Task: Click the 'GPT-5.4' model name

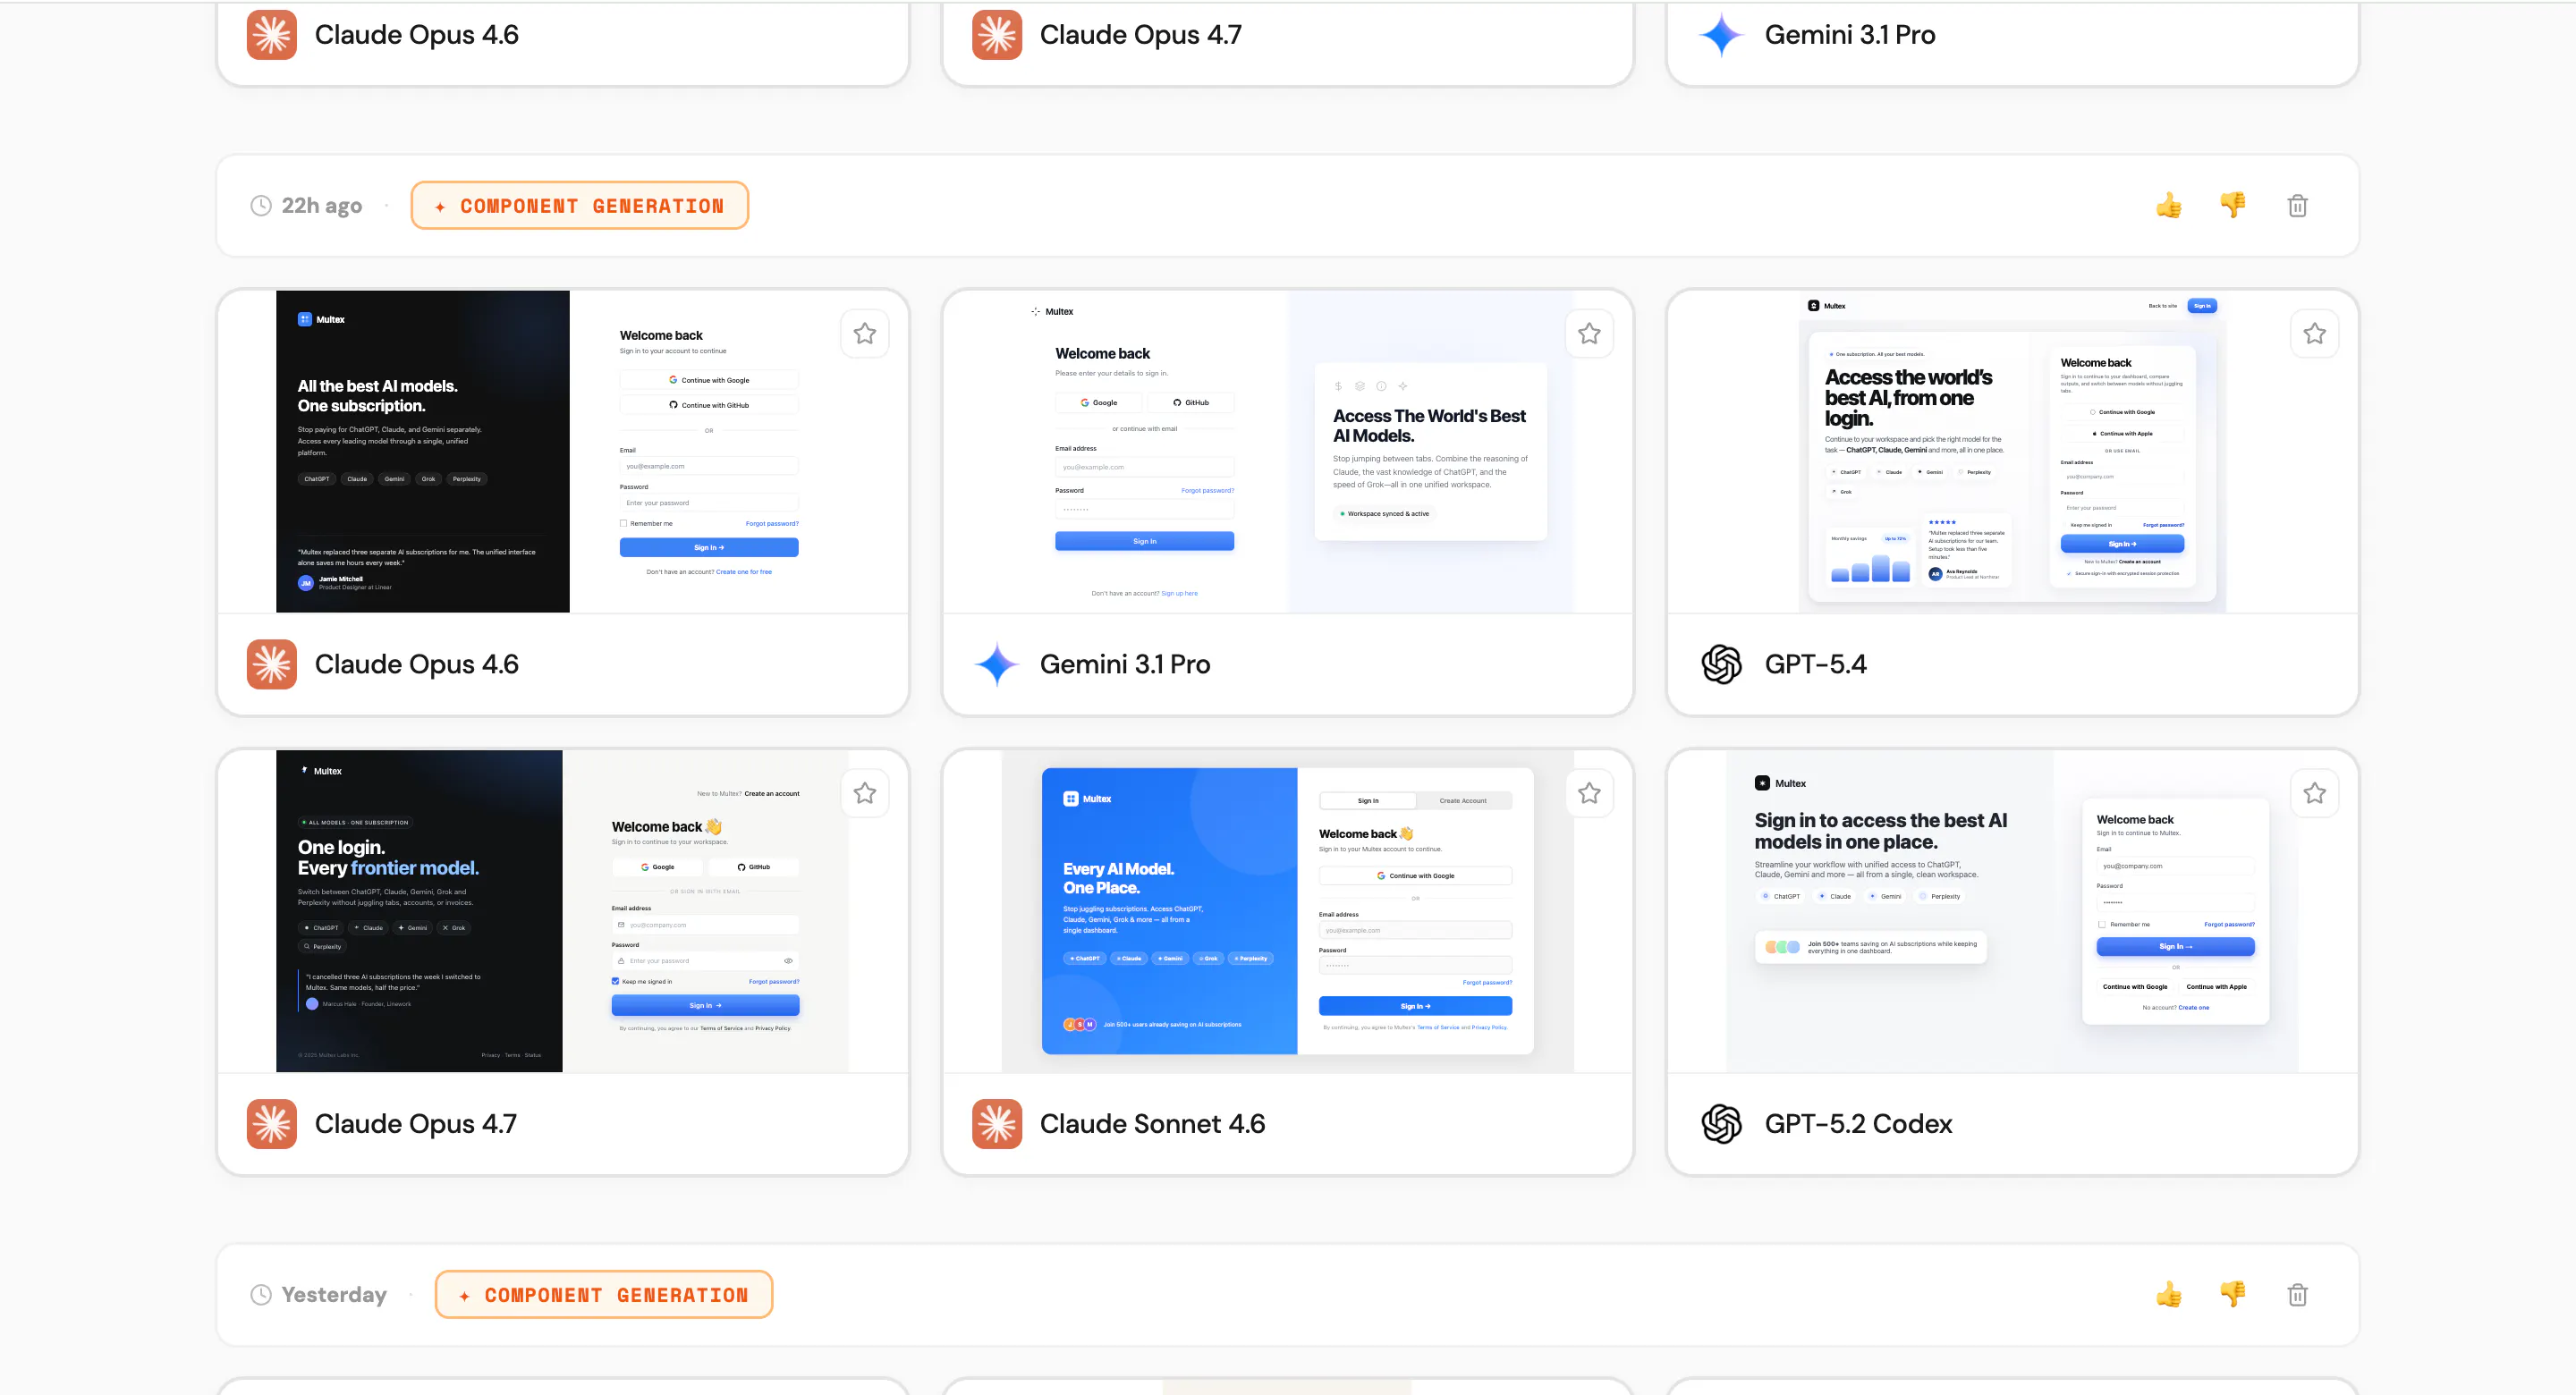Action: click(x=1816, y=664)
